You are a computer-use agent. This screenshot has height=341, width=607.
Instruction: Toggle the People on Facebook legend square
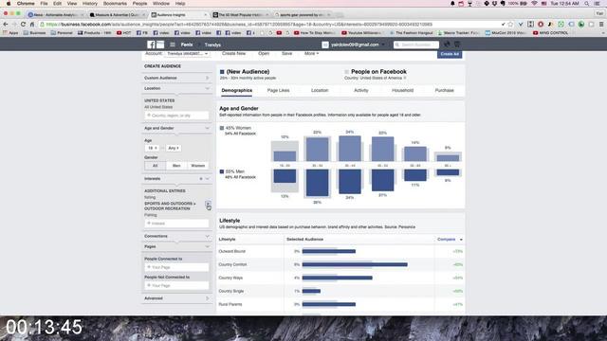pos(346,72)
